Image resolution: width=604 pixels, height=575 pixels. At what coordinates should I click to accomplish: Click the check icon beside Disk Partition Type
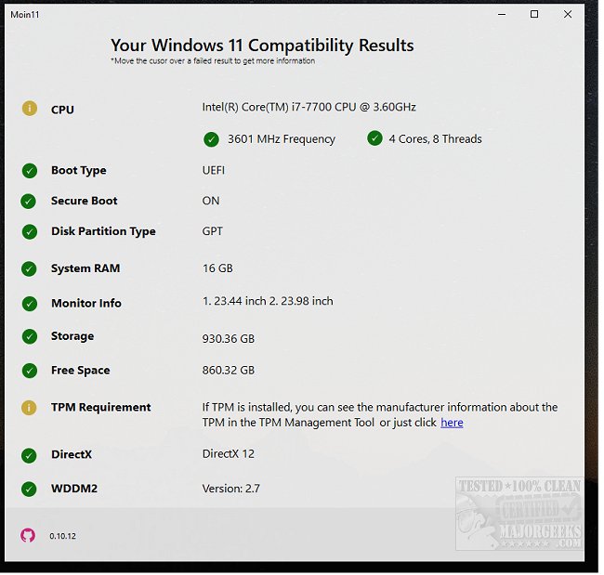[30, 232]
